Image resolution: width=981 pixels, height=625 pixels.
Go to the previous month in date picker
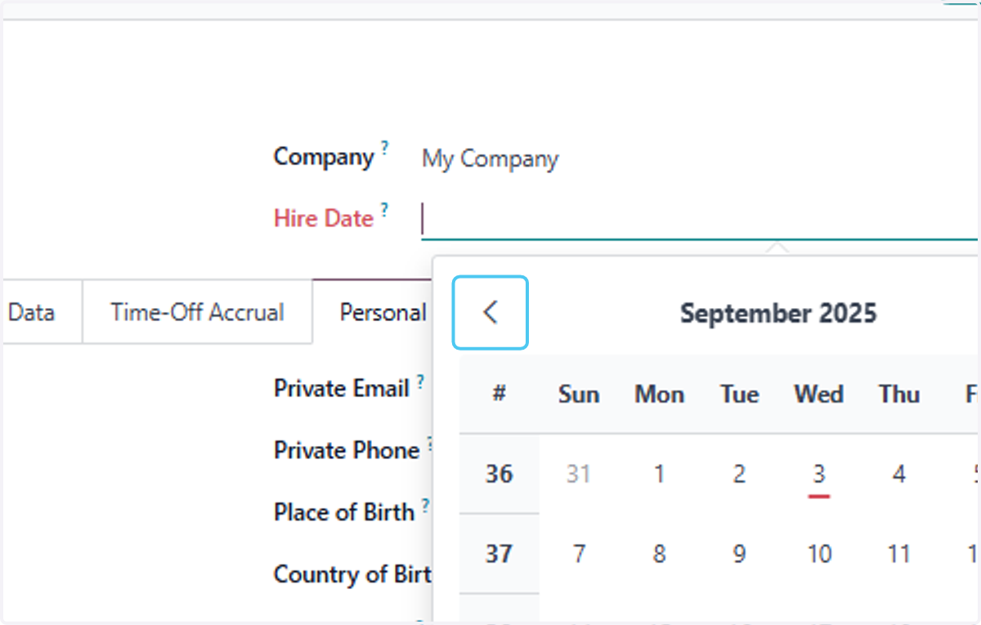click(x=490, y=313)
